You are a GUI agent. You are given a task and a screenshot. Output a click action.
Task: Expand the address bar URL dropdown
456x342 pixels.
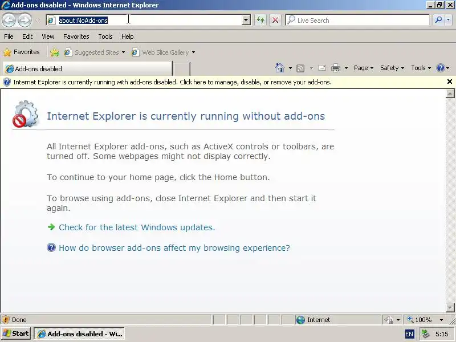coord(246,20)
